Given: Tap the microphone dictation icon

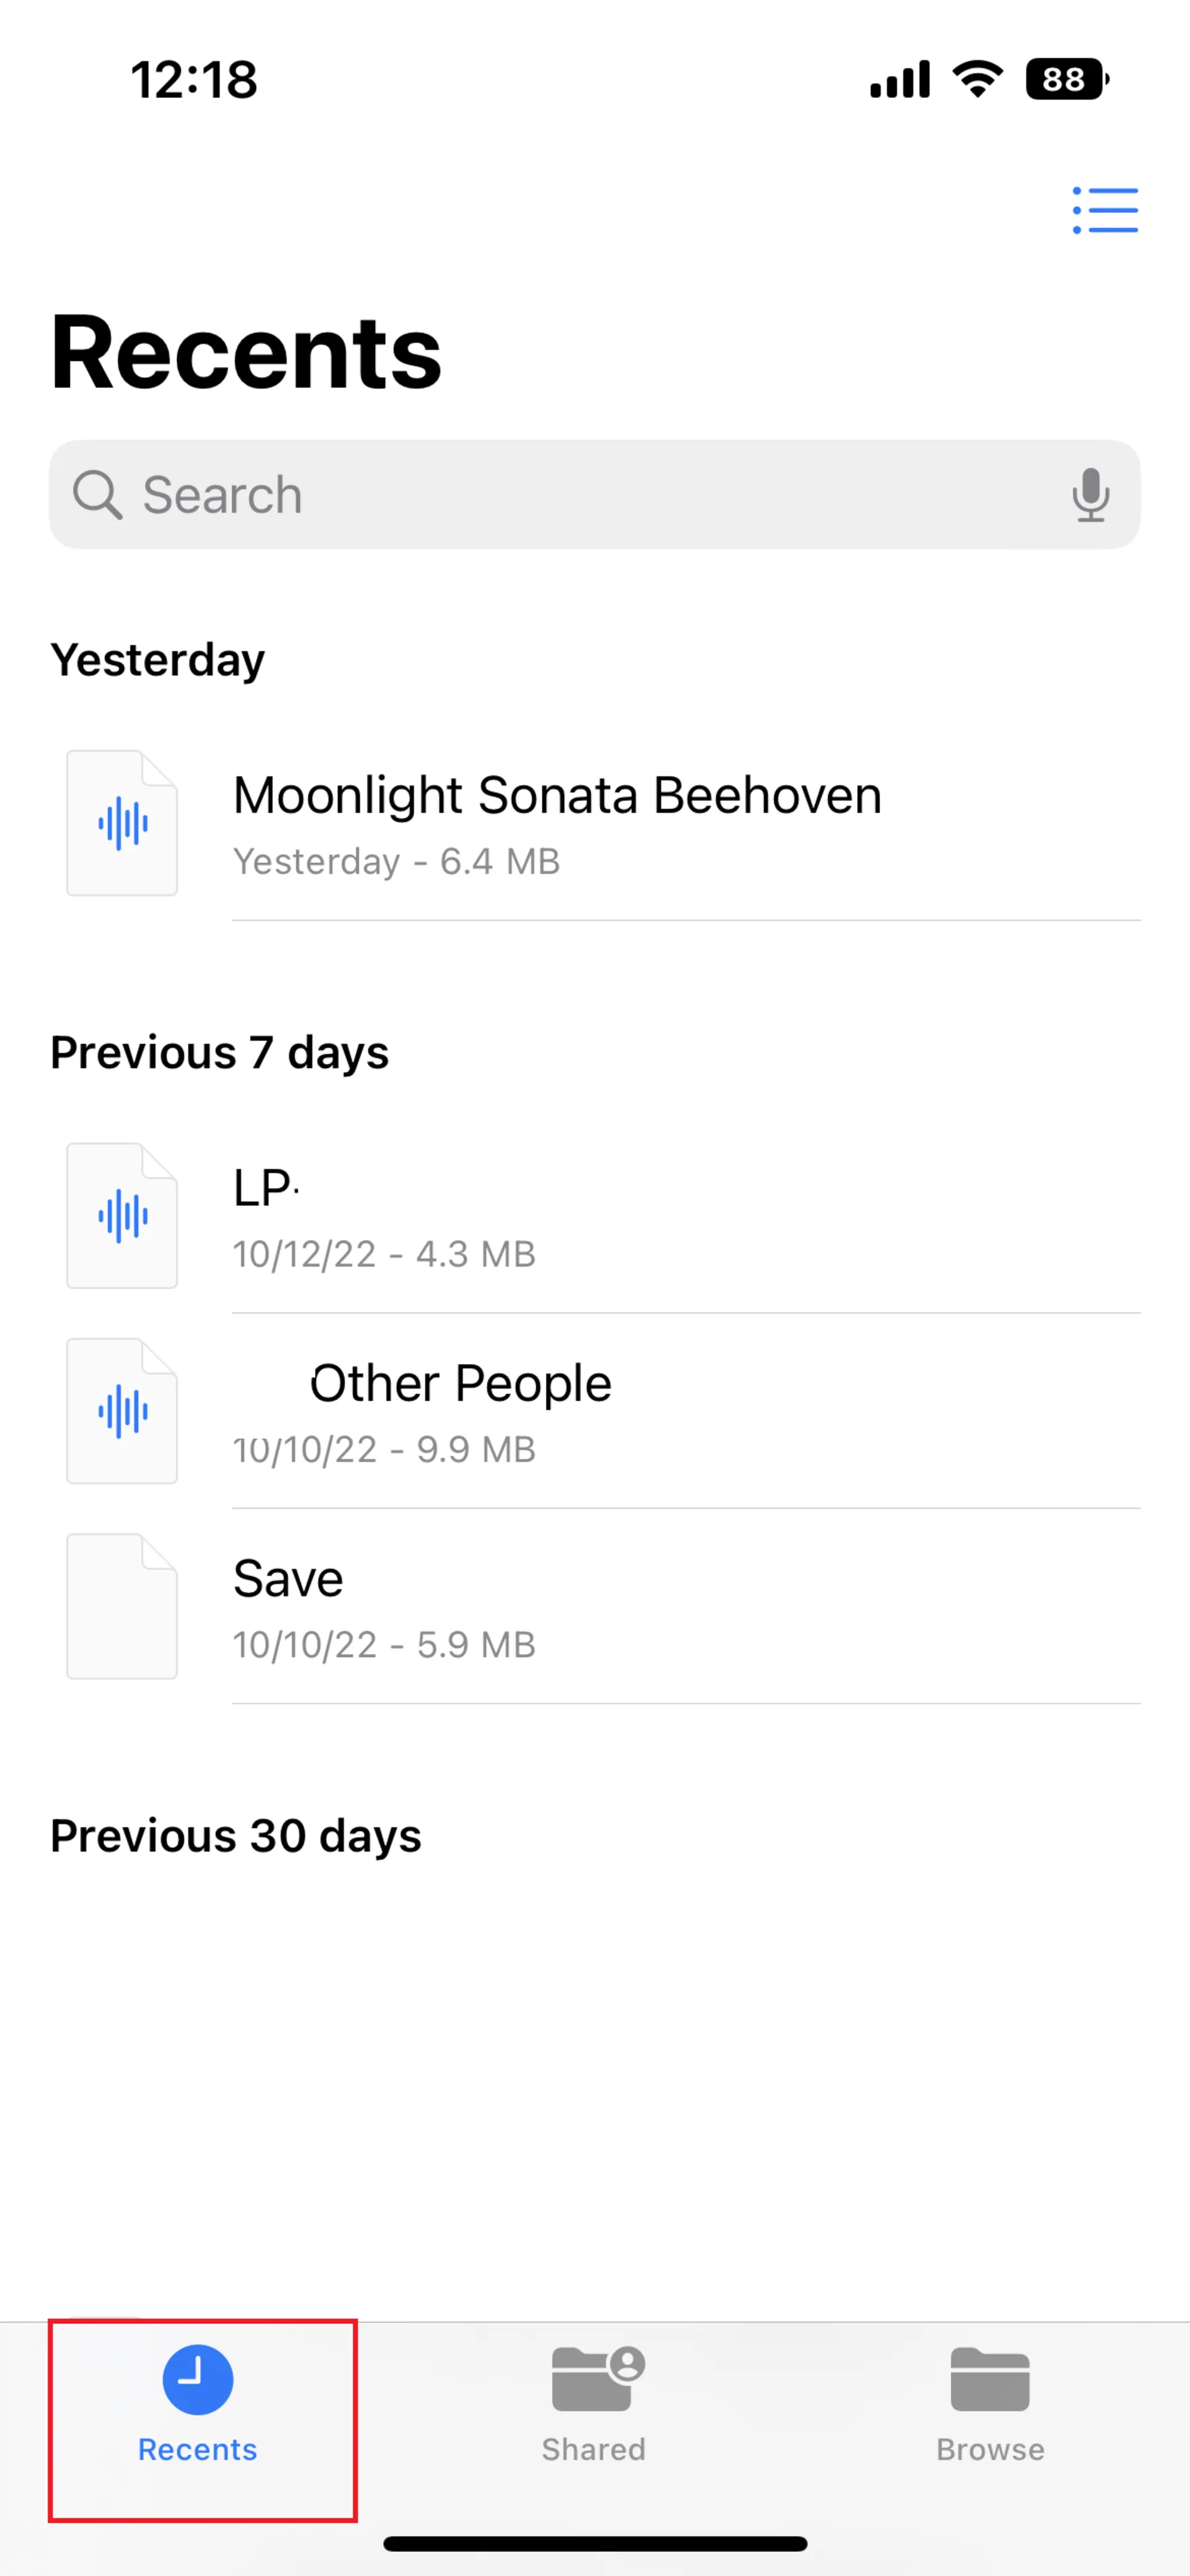Looking at the screenshot, I should click(1090, 495).
